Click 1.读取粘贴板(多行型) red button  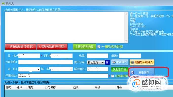[x=21, y=47]
